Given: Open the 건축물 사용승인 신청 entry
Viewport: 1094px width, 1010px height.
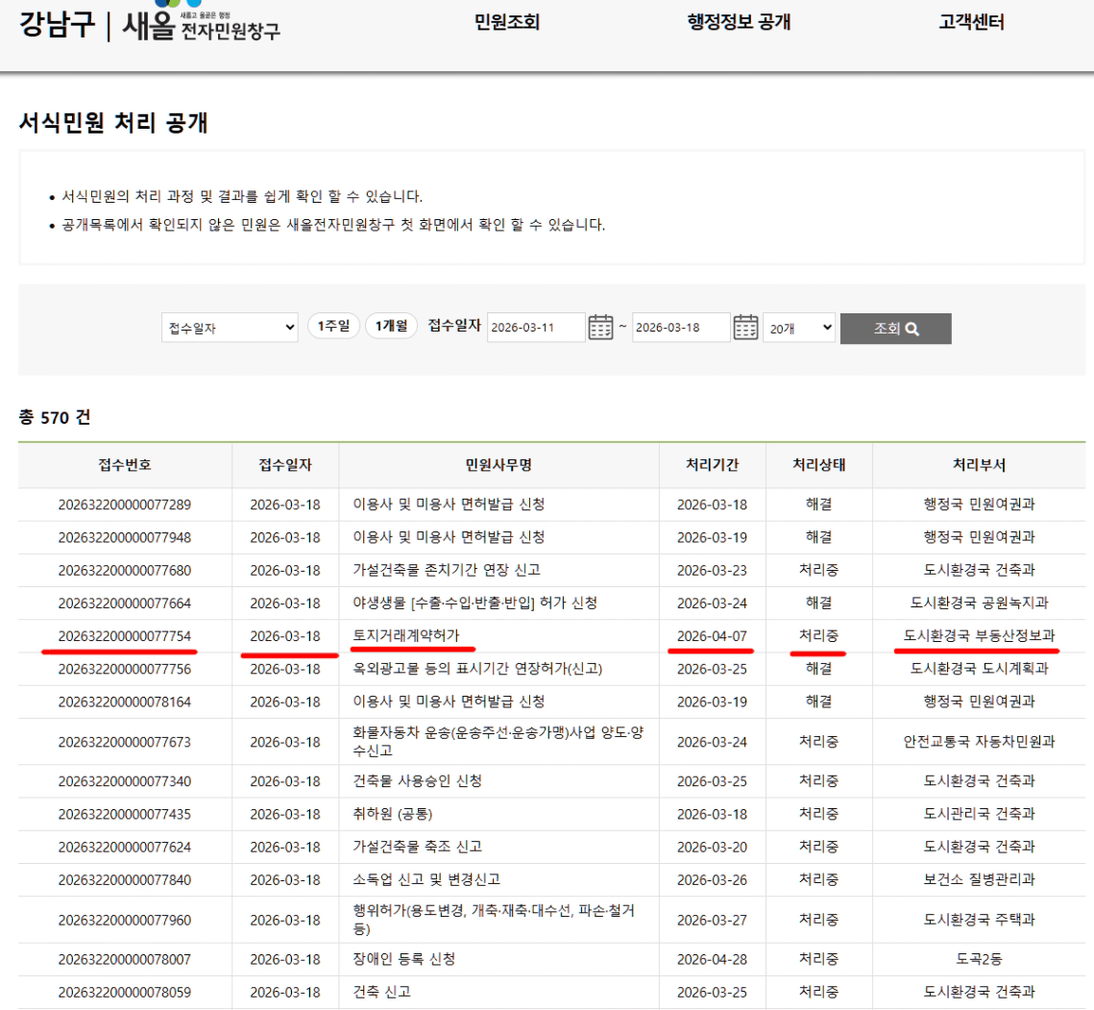Looking at the screenshot, I should pyautogui.click(x=417, y=780).
